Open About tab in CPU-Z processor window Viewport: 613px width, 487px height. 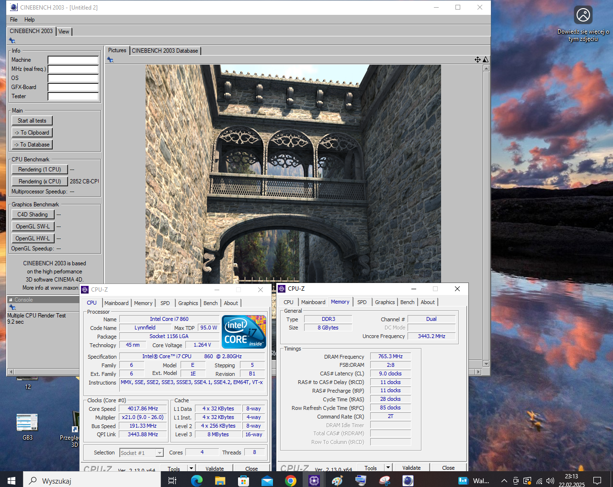[231, 303]
